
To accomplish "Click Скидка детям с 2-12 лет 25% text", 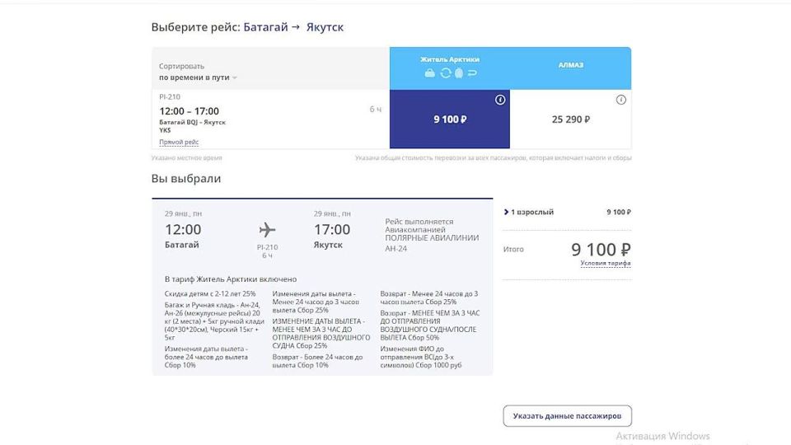I will pyautogui.click(x=210, y=293).
